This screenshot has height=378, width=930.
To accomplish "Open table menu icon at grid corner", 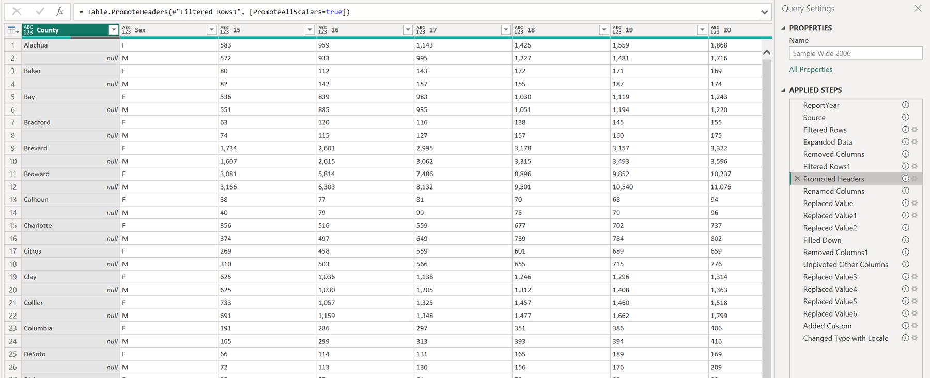I will coord(13,30).
